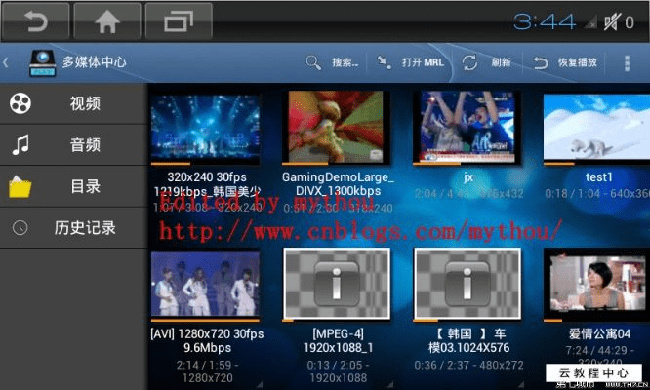Click the '爱情公寓04' title text
650x390 pixels.
pos(599,333)
